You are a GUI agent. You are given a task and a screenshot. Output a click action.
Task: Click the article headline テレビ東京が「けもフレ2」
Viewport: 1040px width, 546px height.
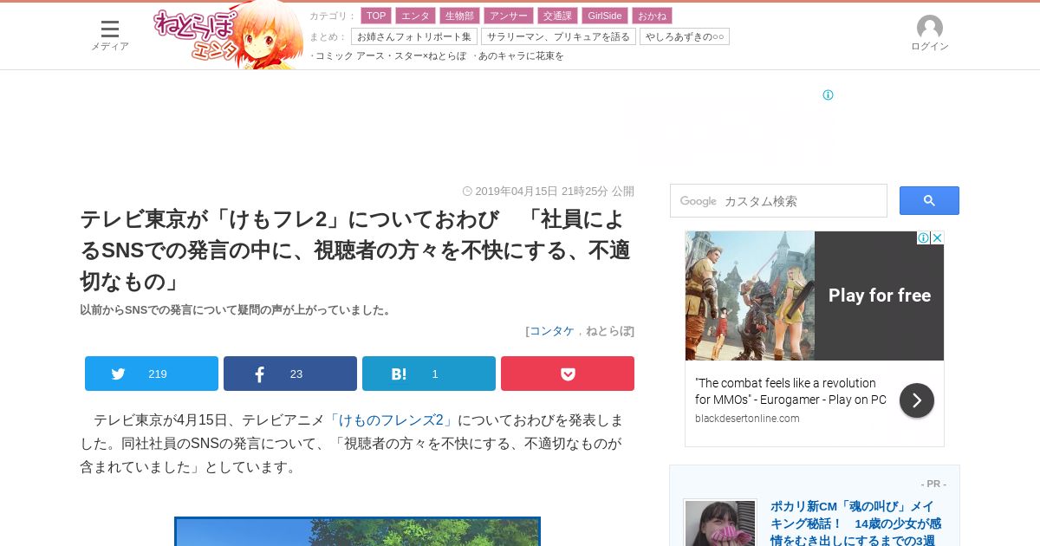point(355,250)
